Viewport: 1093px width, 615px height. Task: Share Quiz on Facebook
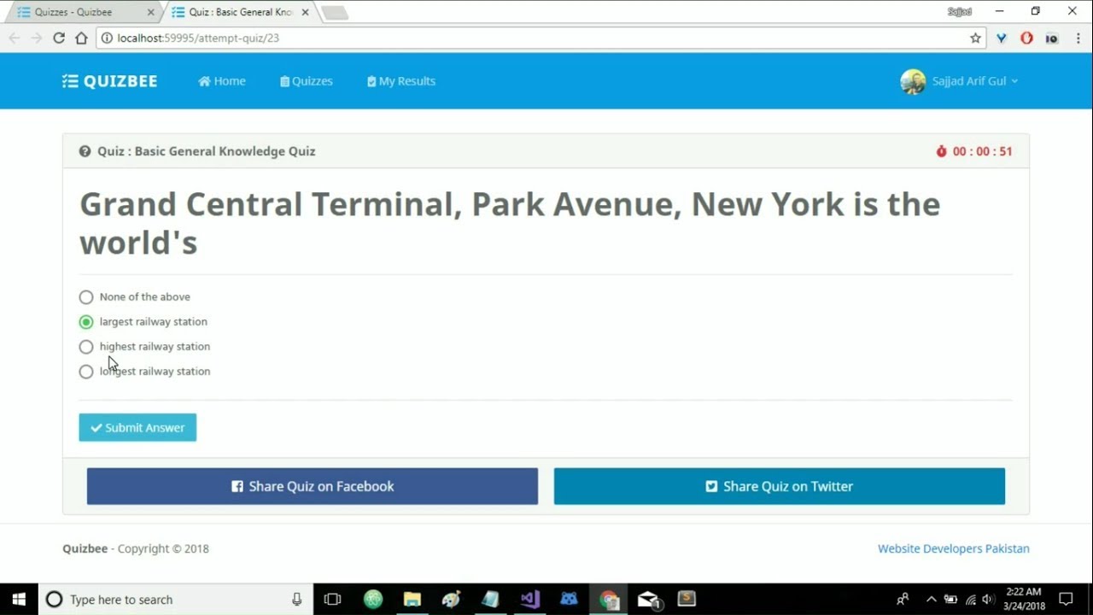click(313, 486)
